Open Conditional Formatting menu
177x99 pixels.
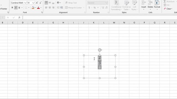116,5
